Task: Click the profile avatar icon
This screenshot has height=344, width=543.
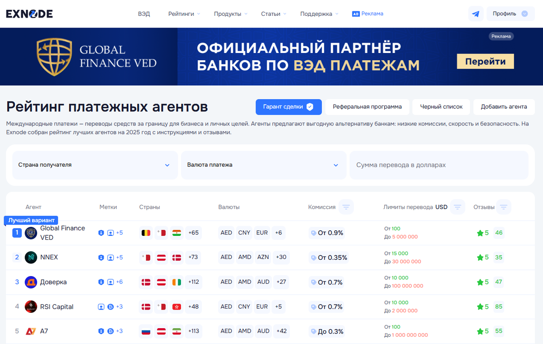Action: tap(525, 14)
